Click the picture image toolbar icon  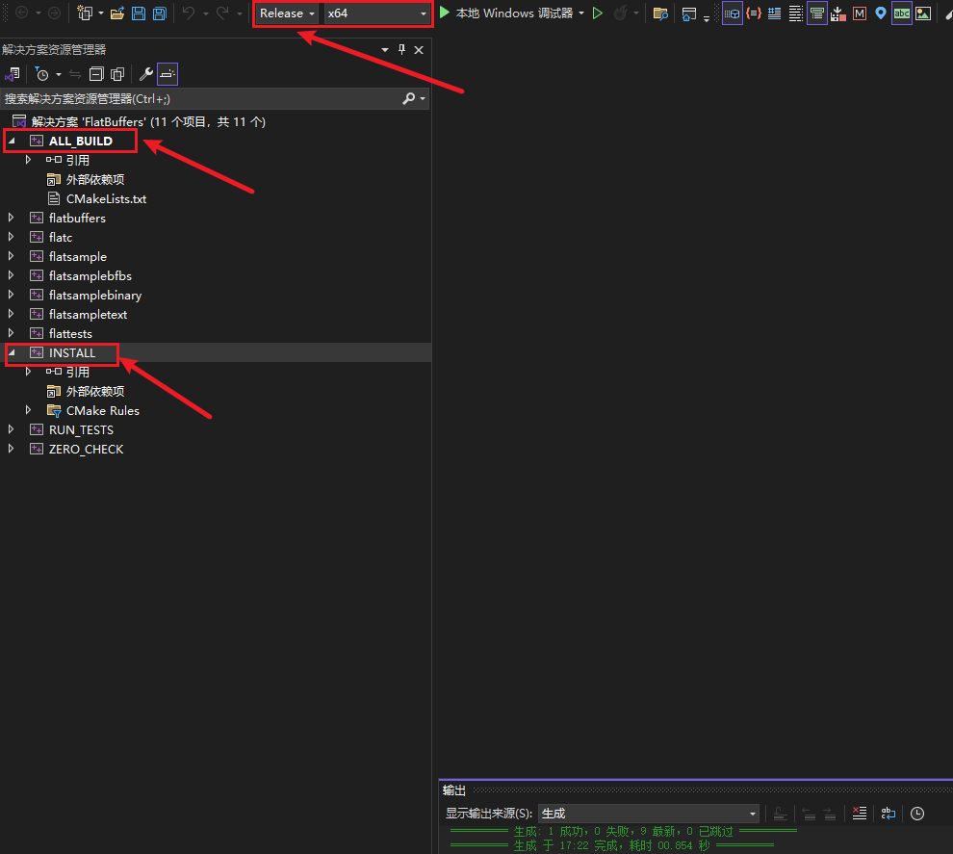pos(923,13)
